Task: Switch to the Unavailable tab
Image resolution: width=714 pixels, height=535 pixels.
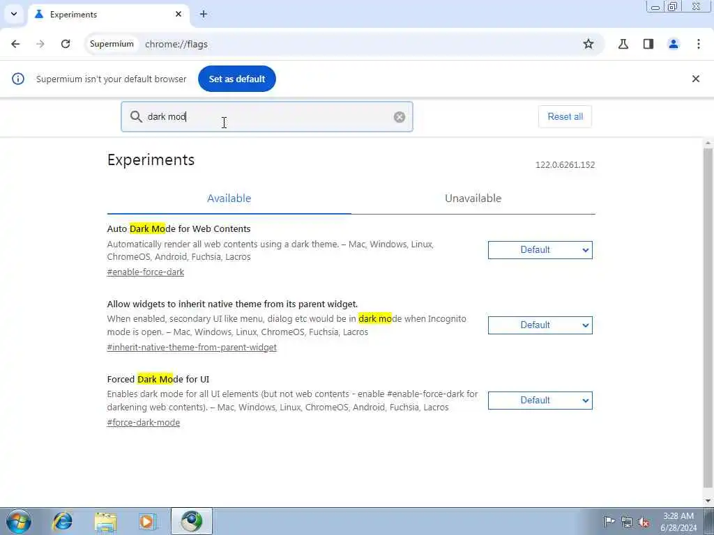Action: coord(473,199)
